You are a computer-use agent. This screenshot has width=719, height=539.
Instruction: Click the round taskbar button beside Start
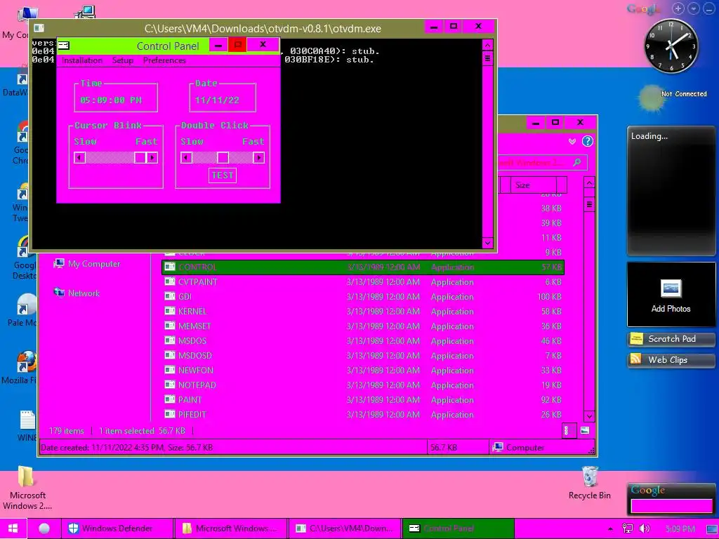[44, 528]
